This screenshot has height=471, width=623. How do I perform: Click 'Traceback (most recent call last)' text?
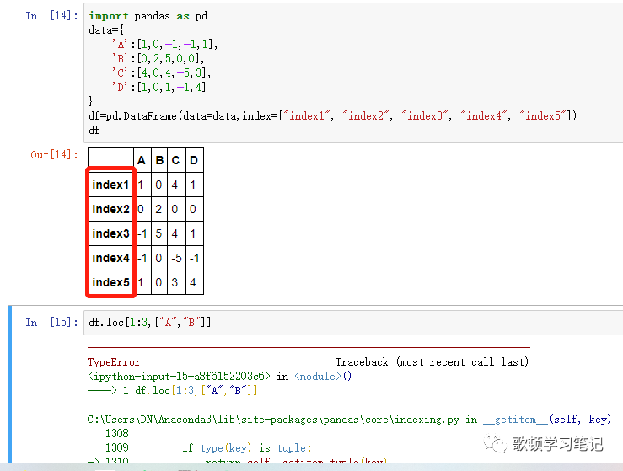tap(432, 362)
